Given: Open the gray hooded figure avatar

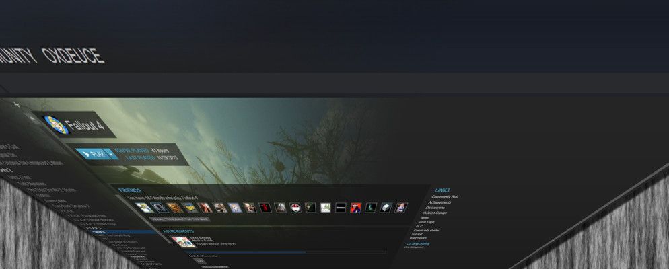Looking at the screenshot, I should [x=280, y=208].
